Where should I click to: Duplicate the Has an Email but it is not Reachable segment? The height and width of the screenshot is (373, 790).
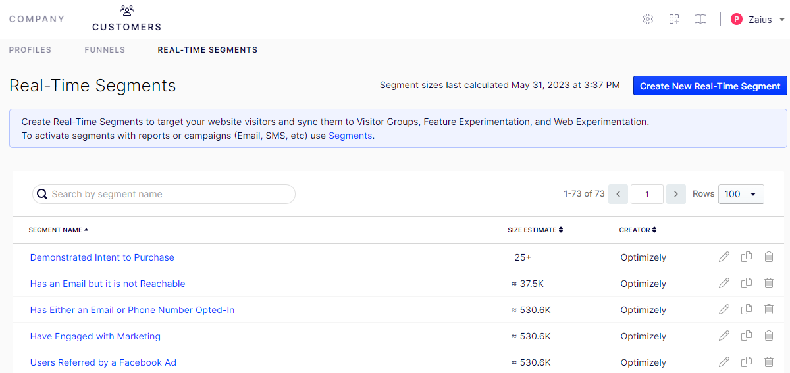point(747,283)
